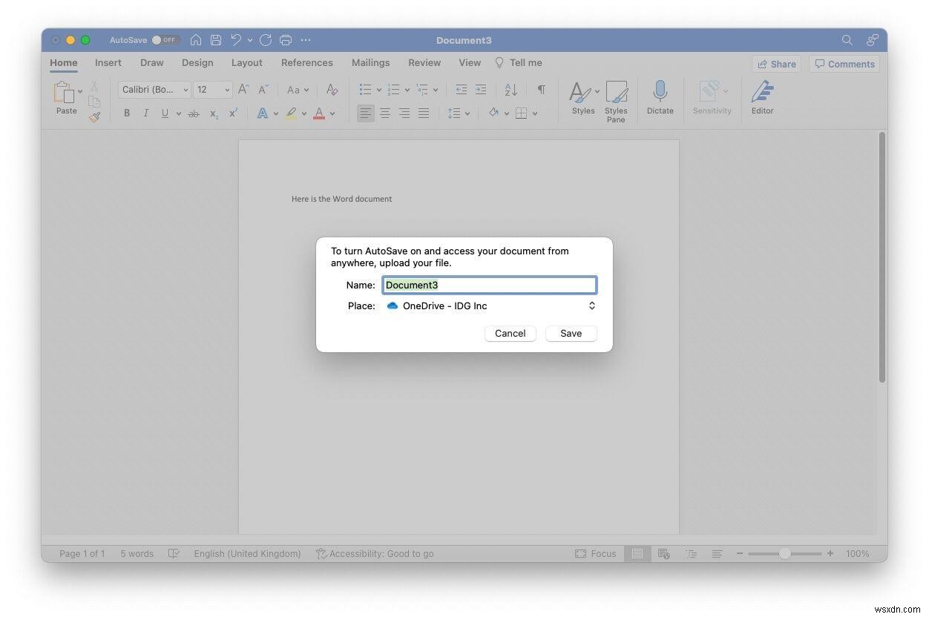Toggle Strikethrough formatting
Viewport: 929px width, 617px height.
pyautogui.click(x=194, y=113)
